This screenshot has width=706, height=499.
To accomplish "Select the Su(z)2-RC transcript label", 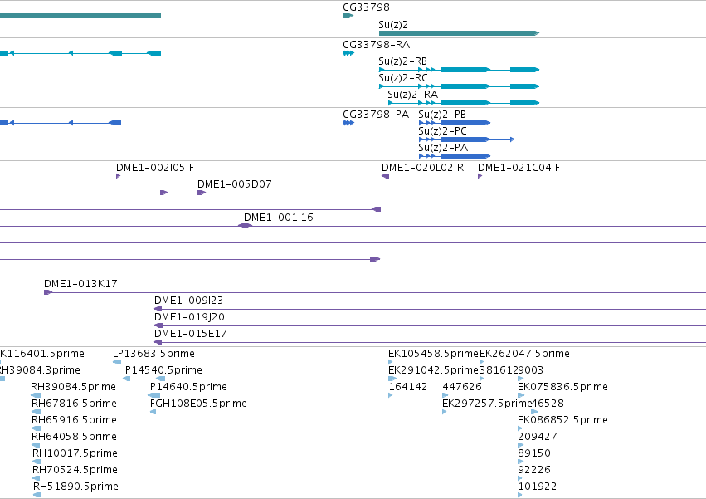I will (403, 78).
